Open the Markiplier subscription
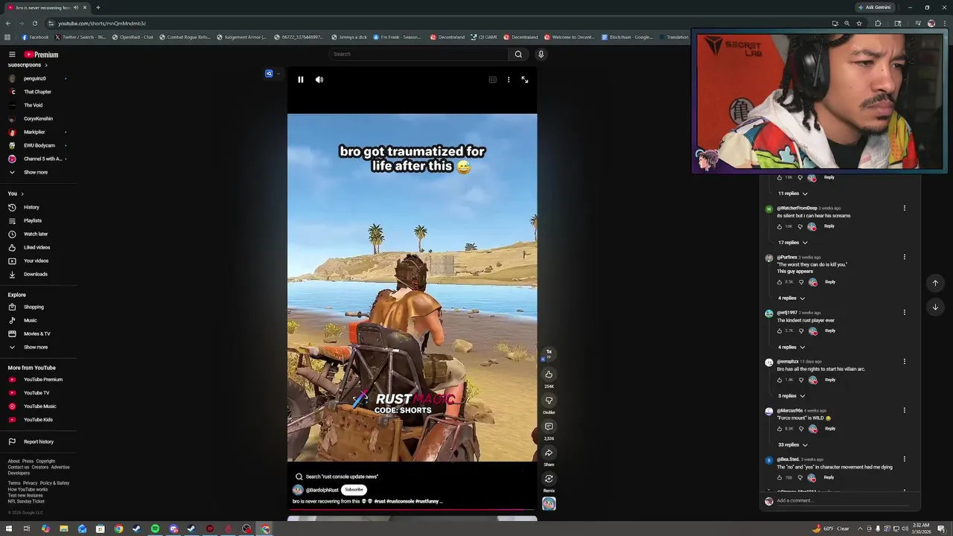Image resolution: width=953 pixels, height=536 pixels. (34, 132)
